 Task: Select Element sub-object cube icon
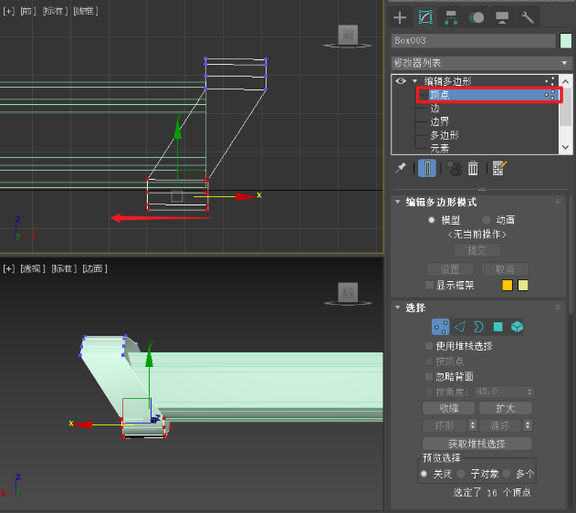[517, 326]
